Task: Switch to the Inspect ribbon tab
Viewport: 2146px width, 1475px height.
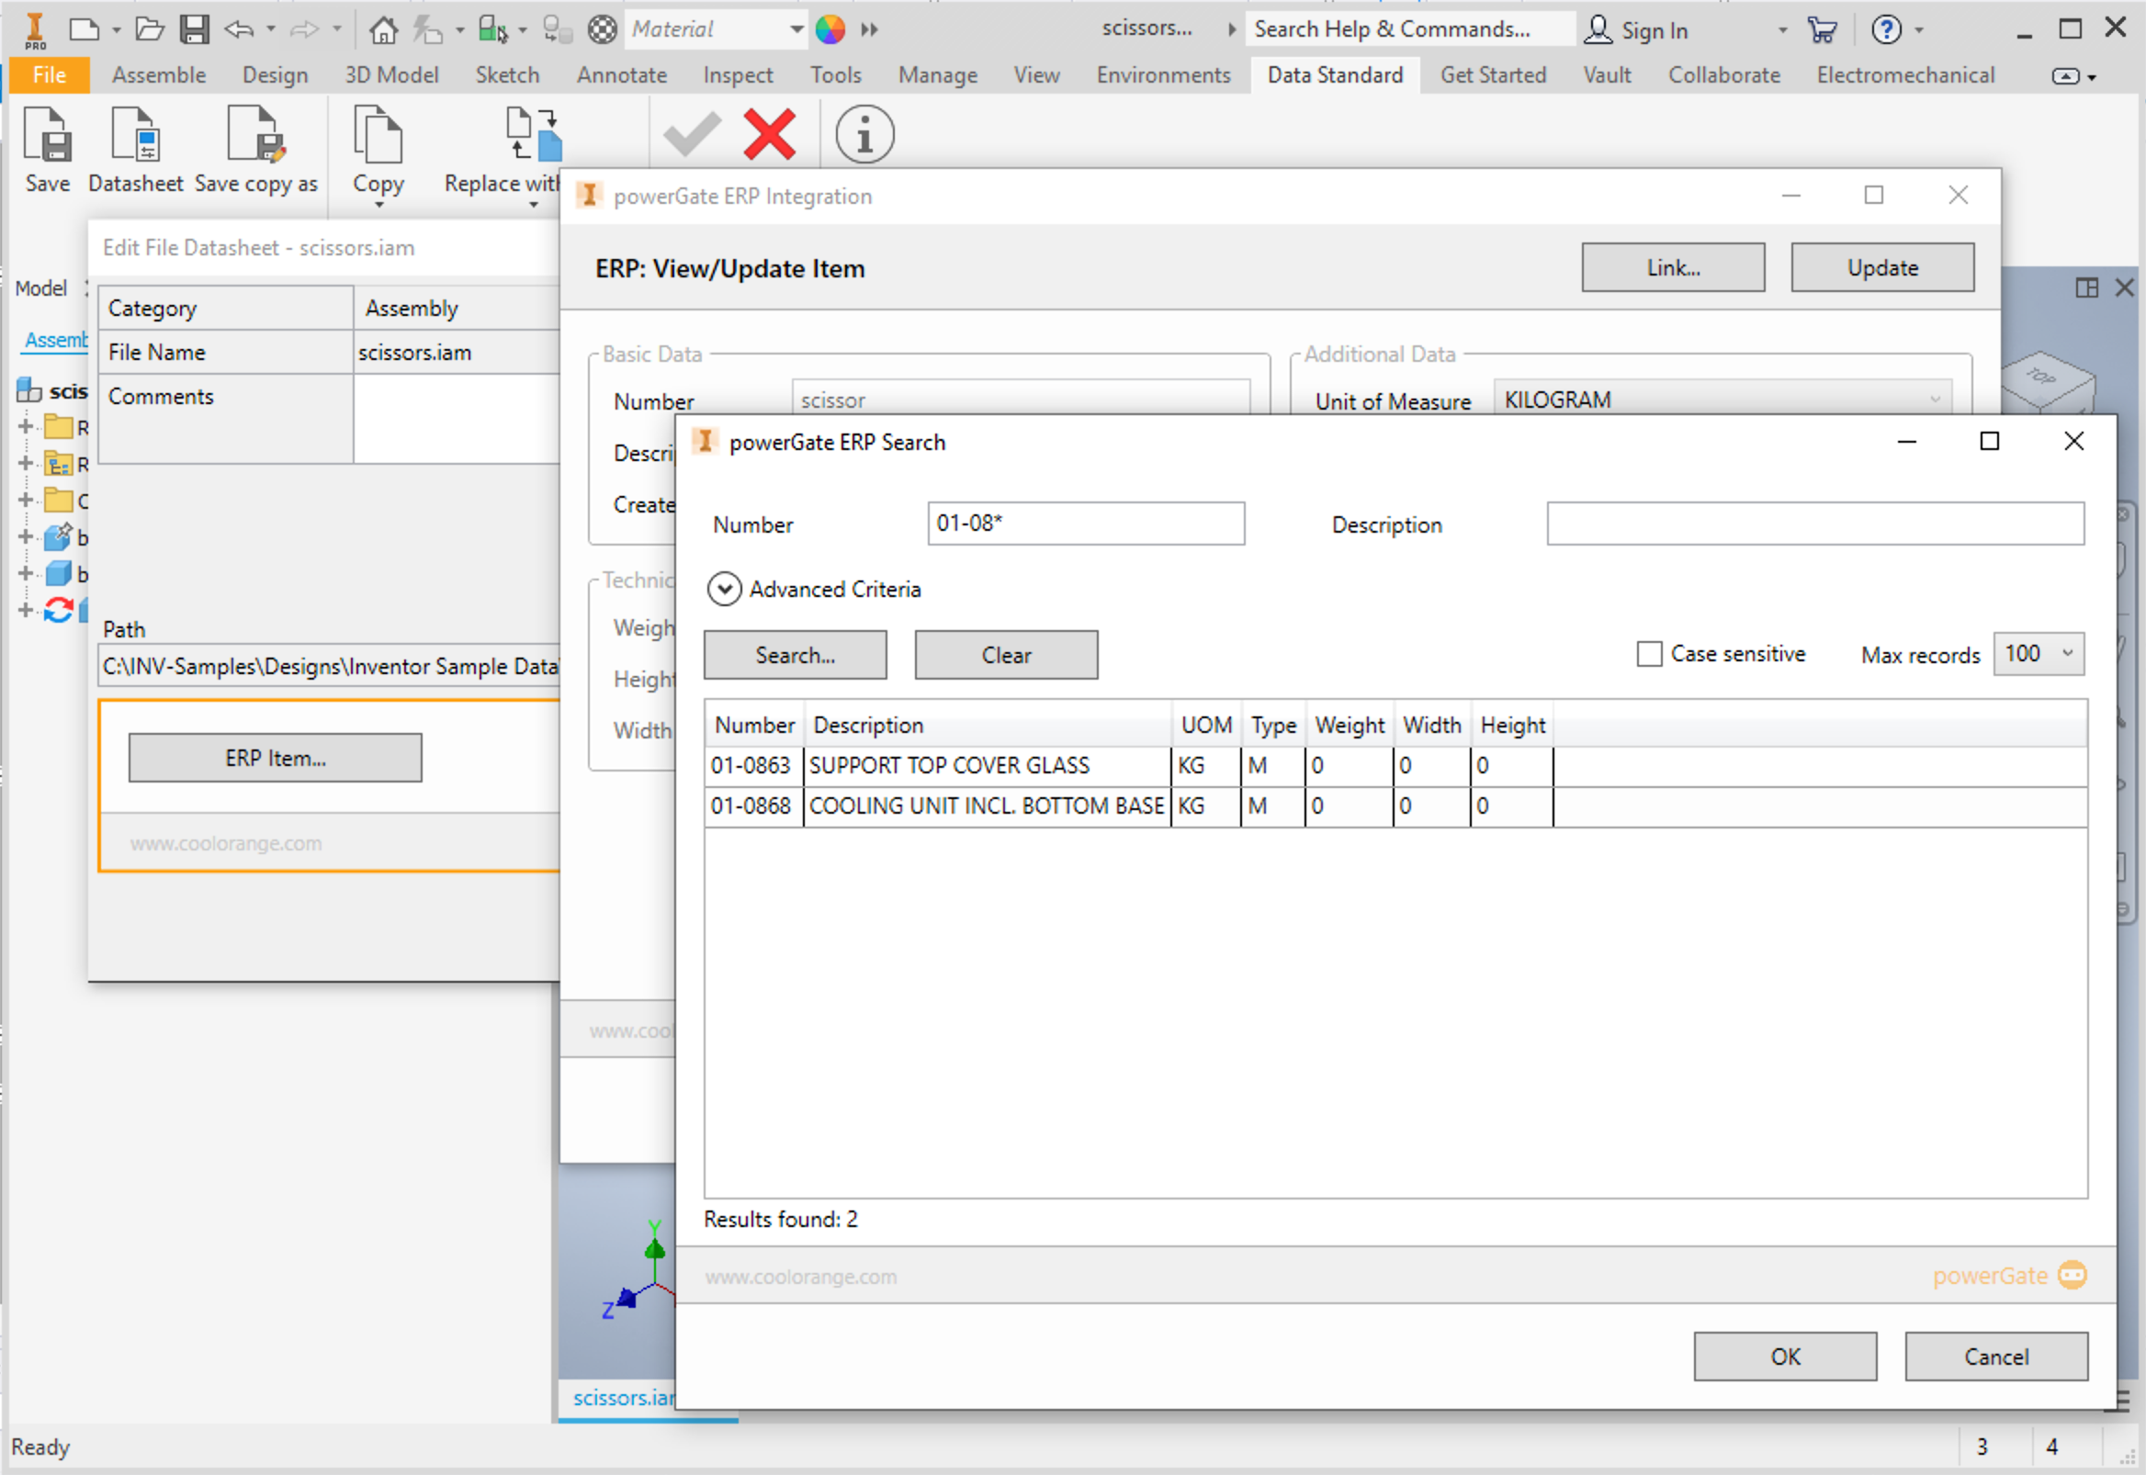Action: tap(737, 75)
